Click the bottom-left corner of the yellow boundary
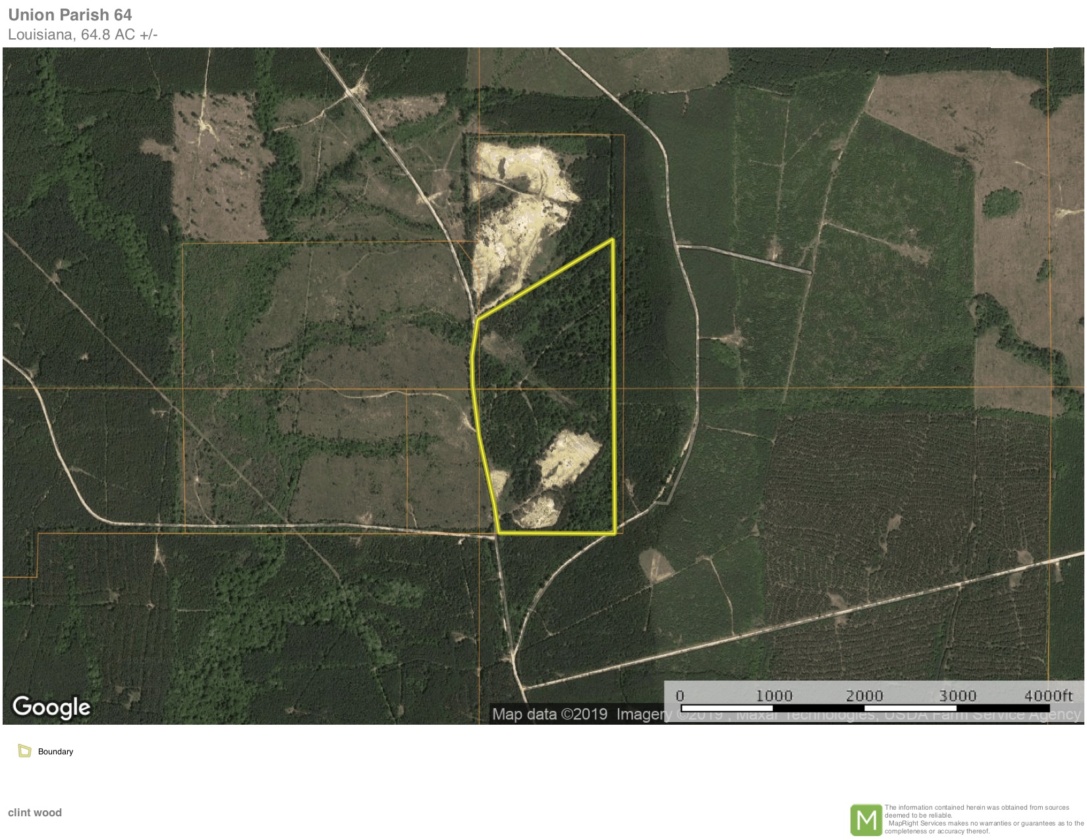The image size is (1087, 840). (499, 532)
